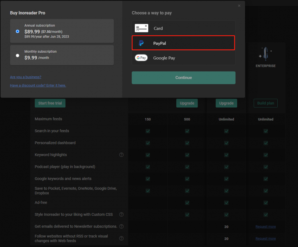Close the Buy Inoreader Pro dialog
298x247 pixels.
pyautogui.click(x=239, y=6)
